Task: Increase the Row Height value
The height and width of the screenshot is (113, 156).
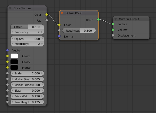Action: click(42, 102)
